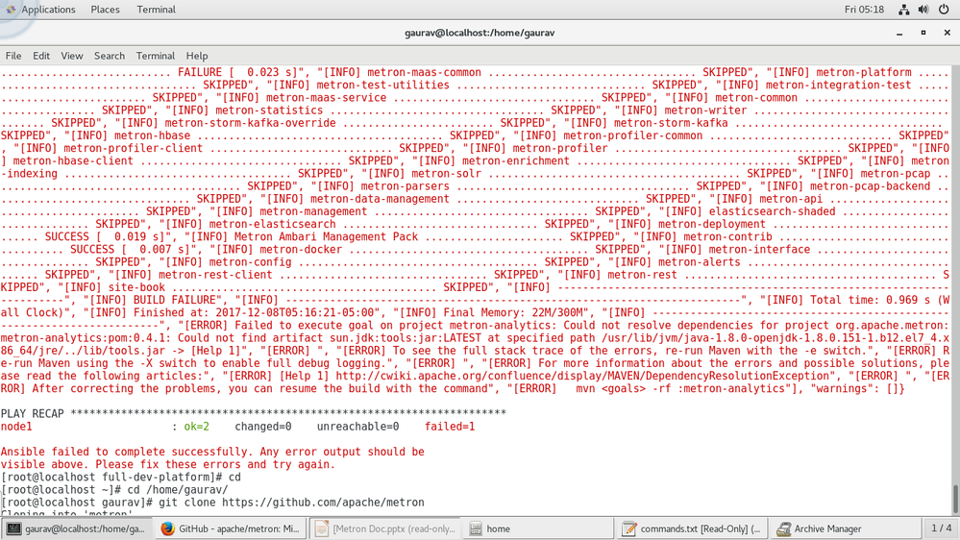Image resolution: width=960 pixels, height=540 pixels.
Task: Open the terminal Help menu
Action: pyautogui.click(x=197, y=56)
